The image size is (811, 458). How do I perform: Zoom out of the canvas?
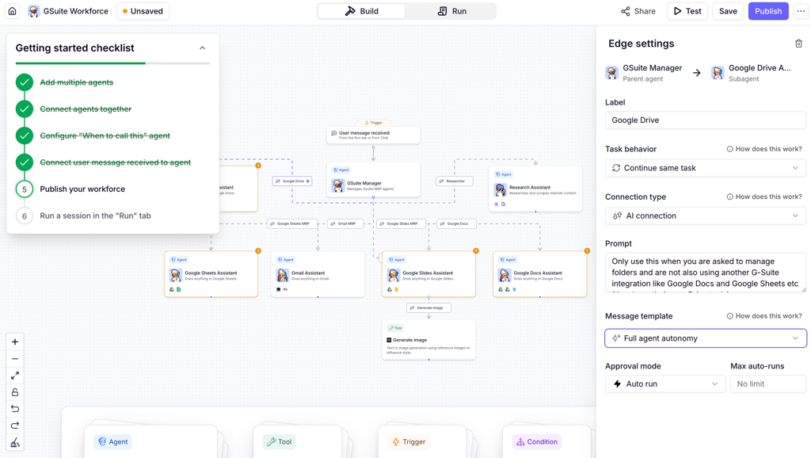coord(15,359)
